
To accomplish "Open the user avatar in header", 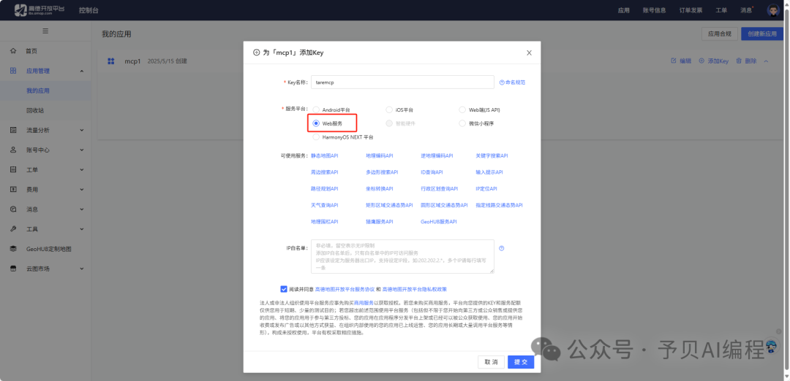I will click(773, 10).
